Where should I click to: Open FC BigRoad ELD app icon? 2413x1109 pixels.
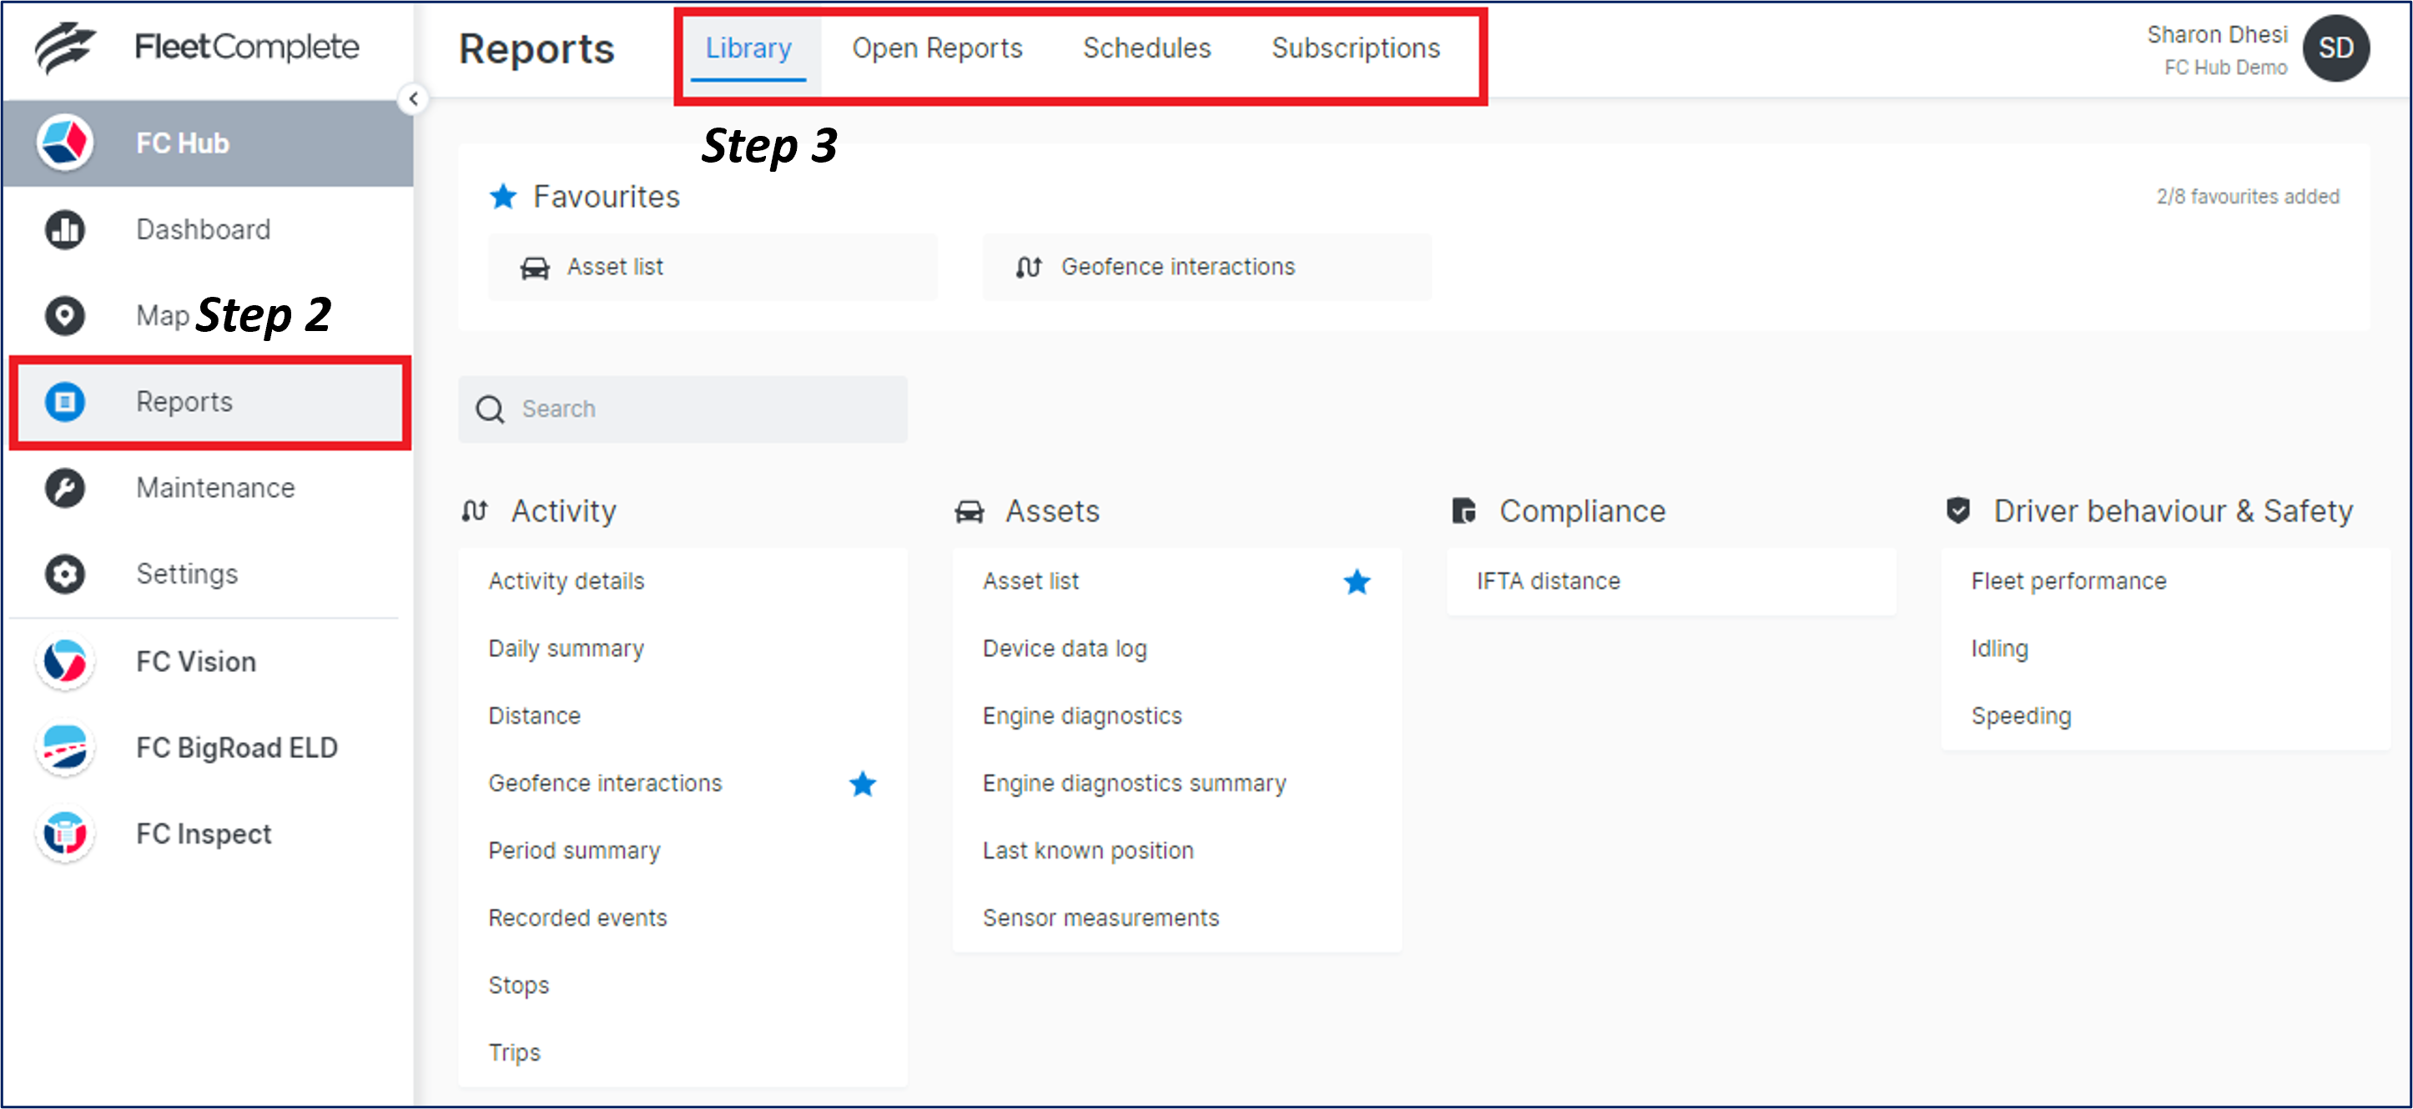click(64, 748)
